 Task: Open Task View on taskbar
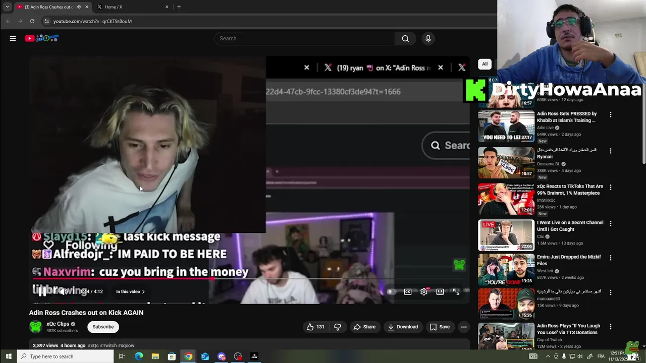(122, 356)
